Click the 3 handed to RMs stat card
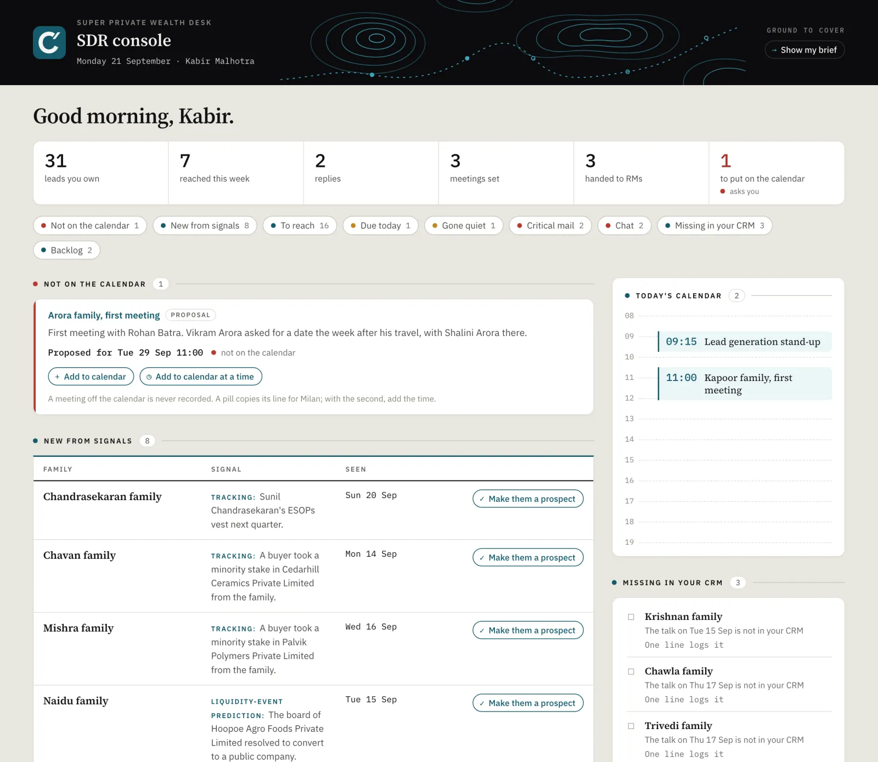This screenshot has width=878, height=762. click(641, 173)
